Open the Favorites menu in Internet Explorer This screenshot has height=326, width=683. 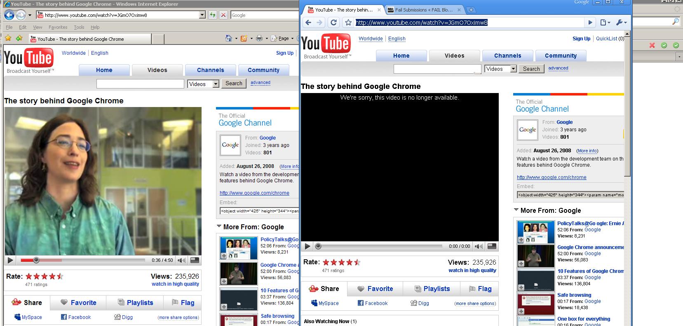tap(58, 27)
